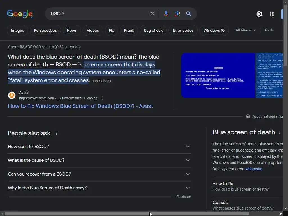Open three-dot menu beside People also ask
Screen dimensions: 288x216
[56, 133]
